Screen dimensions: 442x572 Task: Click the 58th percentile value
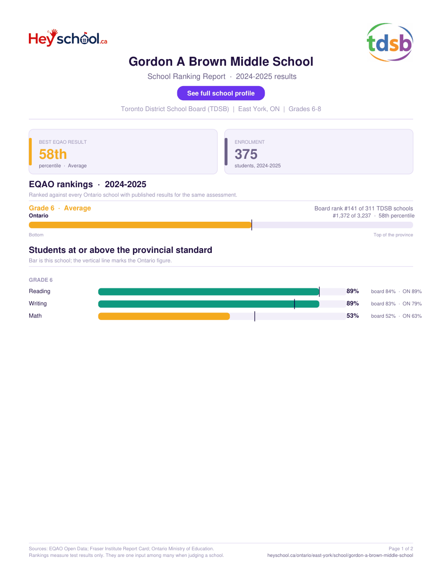(53, 154)
